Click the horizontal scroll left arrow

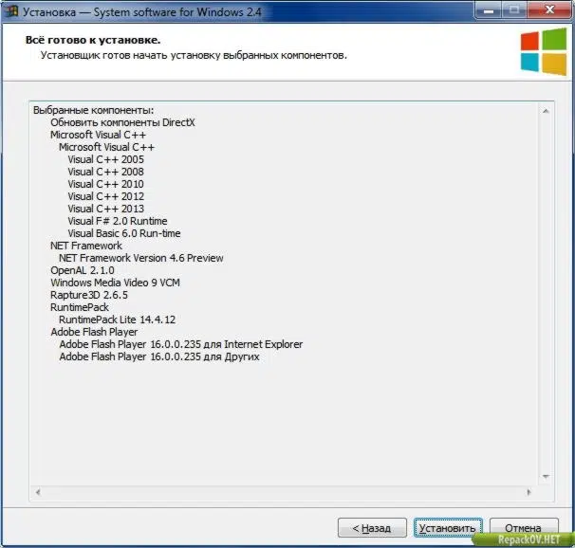38,492
